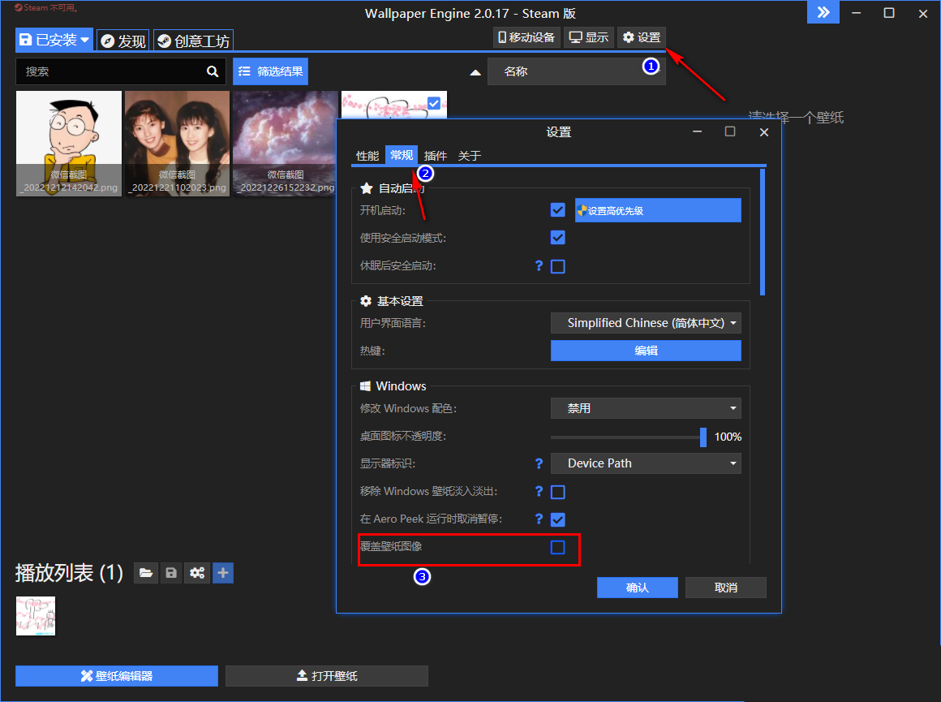Click the search magnifier icon
The height and width of the screenshot is (702, 941).
[213, 71]
